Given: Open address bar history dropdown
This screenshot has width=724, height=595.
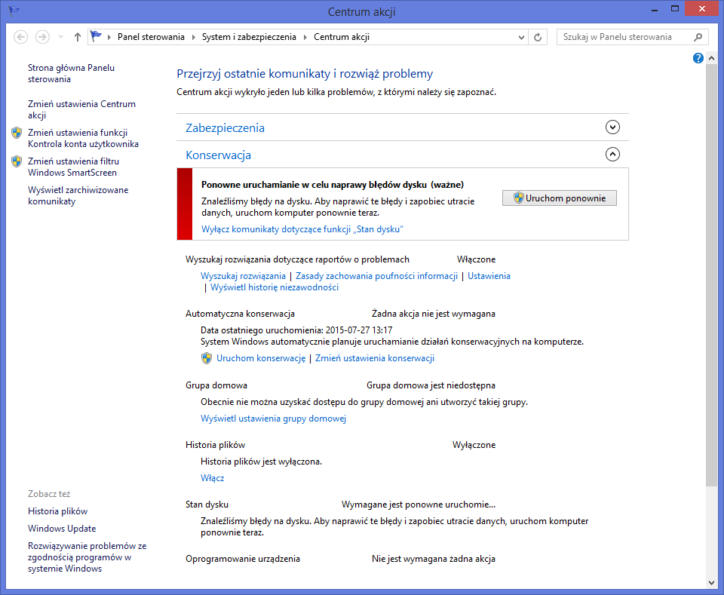Looking at the screenshot, I should pos(521,38).
